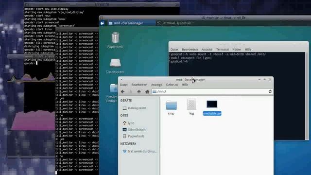Viewport: 311px width, 175px height.
Task: Open the Bearbeiten menu in file manager
Action: (139, 85)
